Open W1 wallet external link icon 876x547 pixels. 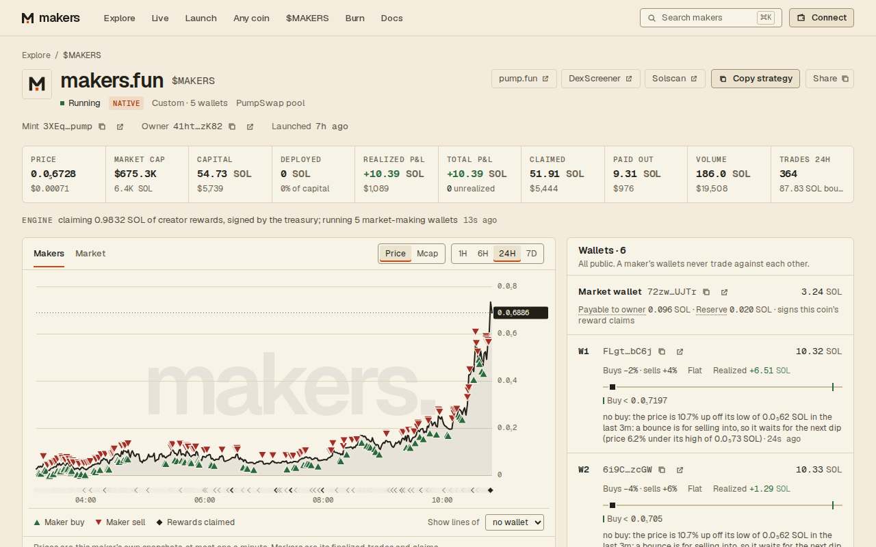(680, 351)
